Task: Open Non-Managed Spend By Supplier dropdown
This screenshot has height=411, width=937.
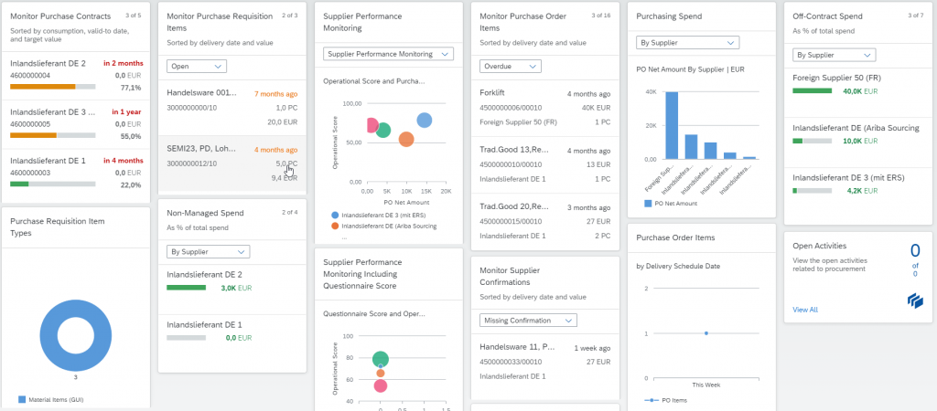Action: click(x=208, y=252)
